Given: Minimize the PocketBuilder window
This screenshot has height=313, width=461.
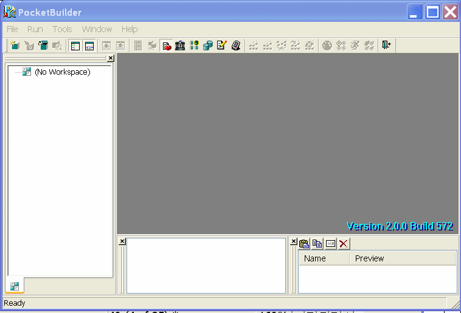Looking at the screenshot, I should click(x=415, y=12).
